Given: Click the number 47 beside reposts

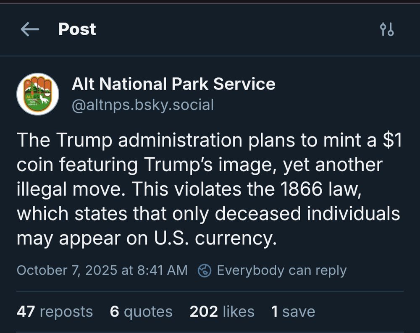Looking at the screenshot, I should [26, 312].
